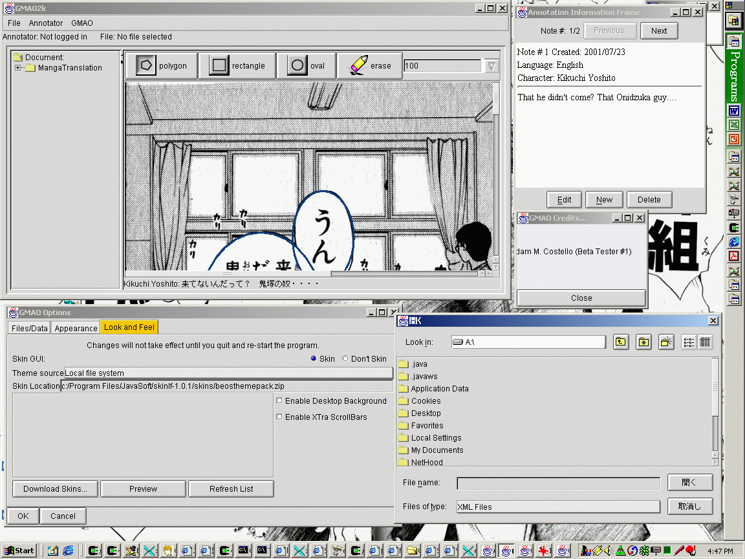Click Edit in Annotation Information Frame
The width and height of the screenshot is (745, 559).
564,200
